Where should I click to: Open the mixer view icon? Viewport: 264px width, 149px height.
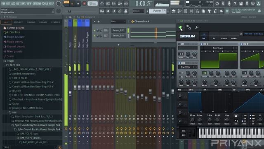coord(191,11)
